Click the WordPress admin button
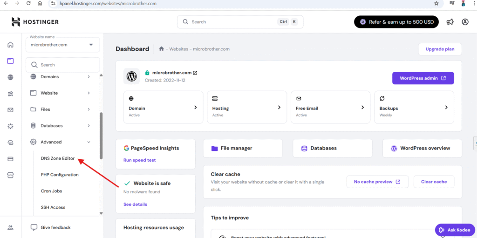The width and height of the screenshot is (477, 238). (x=422, y=78)
